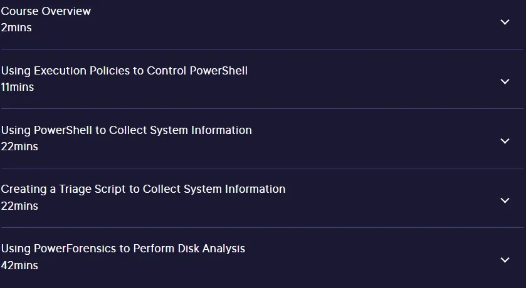This screenshot has width=526, height=288.
Task: Click blank area in Using PowerShell to Collect row
Action: coord(369,141)
